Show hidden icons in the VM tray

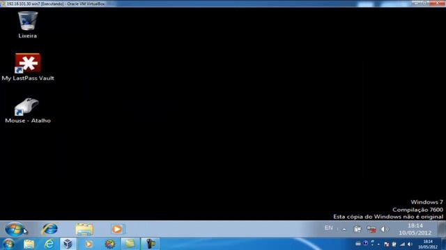[344, 229]
